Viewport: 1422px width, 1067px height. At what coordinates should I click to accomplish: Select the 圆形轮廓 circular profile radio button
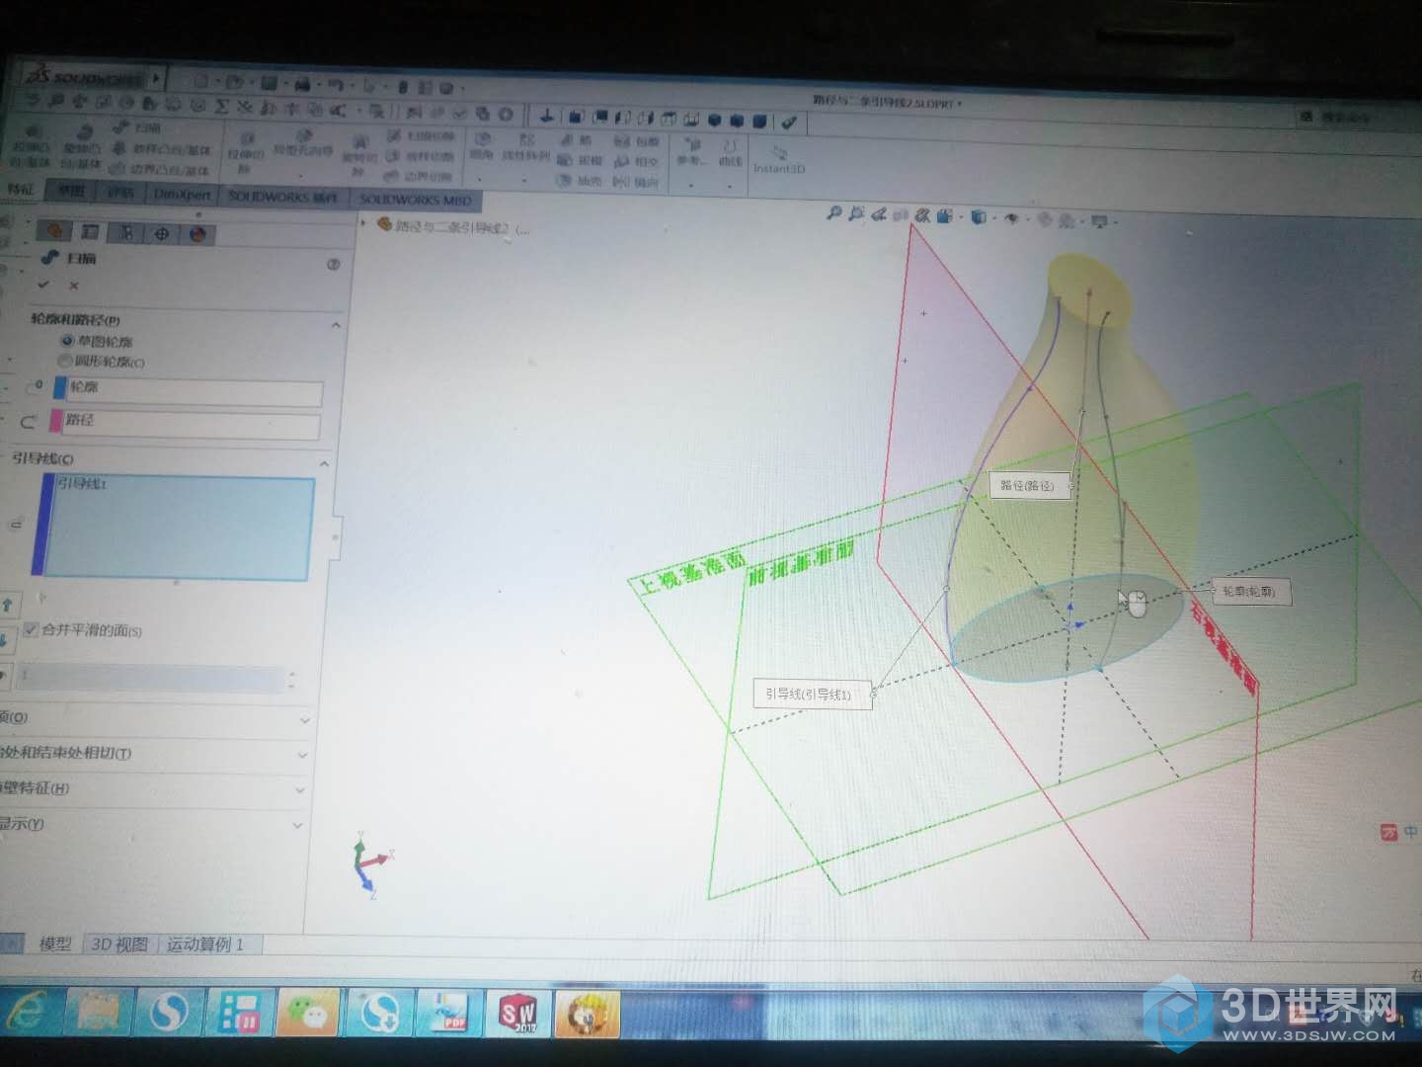tap(66, 361)
